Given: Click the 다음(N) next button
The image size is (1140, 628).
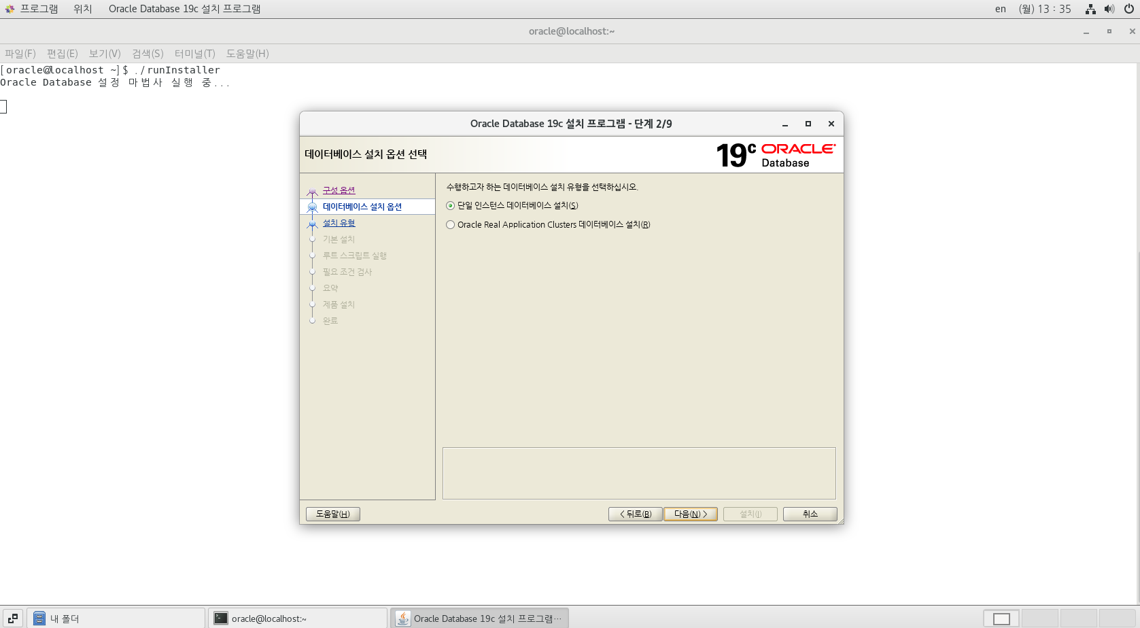Looking at the screenshot, I should coord(690,514).
